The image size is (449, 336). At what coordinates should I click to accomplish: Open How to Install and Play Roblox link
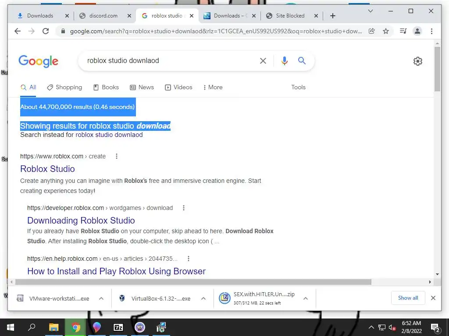(116, 271)
